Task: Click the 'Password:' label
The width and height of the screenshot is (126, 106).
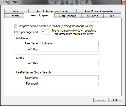Action: tap(32, 84)
